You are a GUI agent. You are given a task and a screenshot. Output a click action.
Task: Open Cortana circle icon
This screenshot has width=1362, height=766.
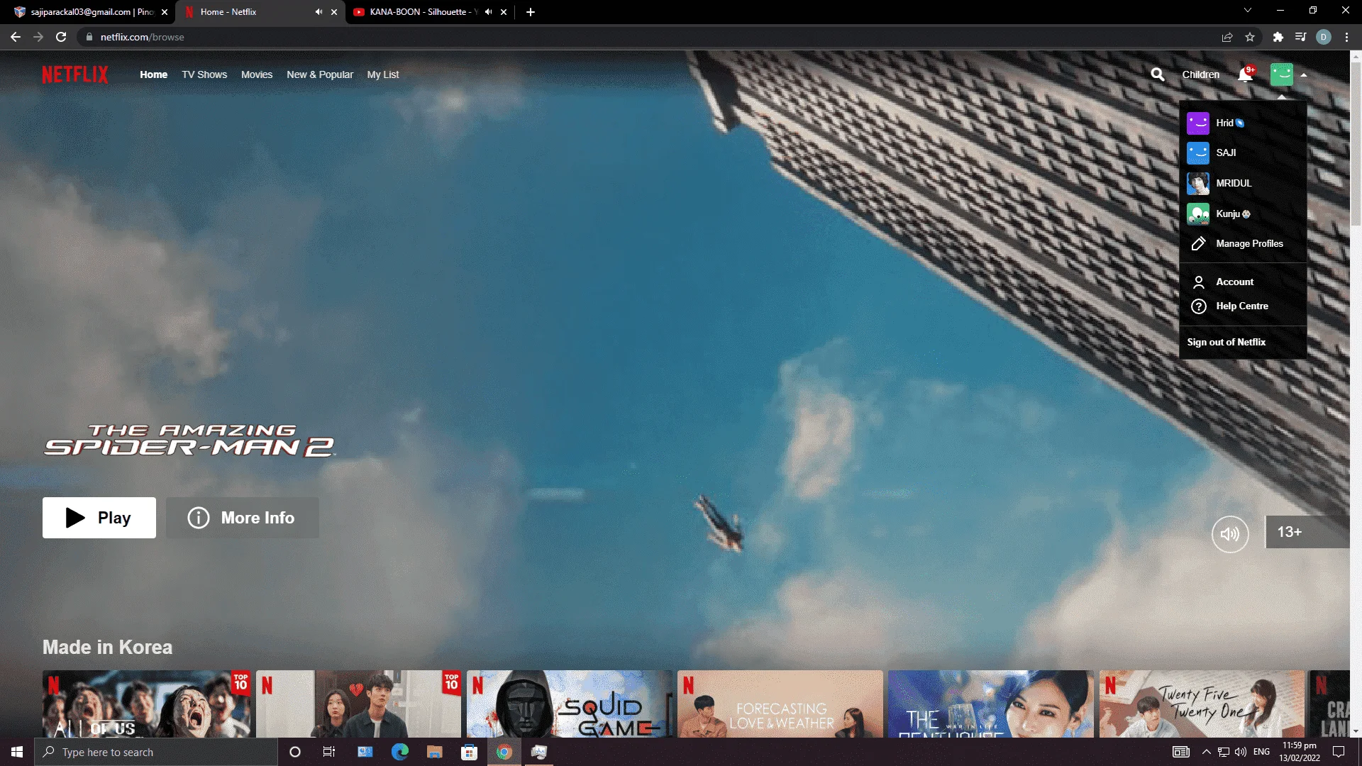click(295, 752)
